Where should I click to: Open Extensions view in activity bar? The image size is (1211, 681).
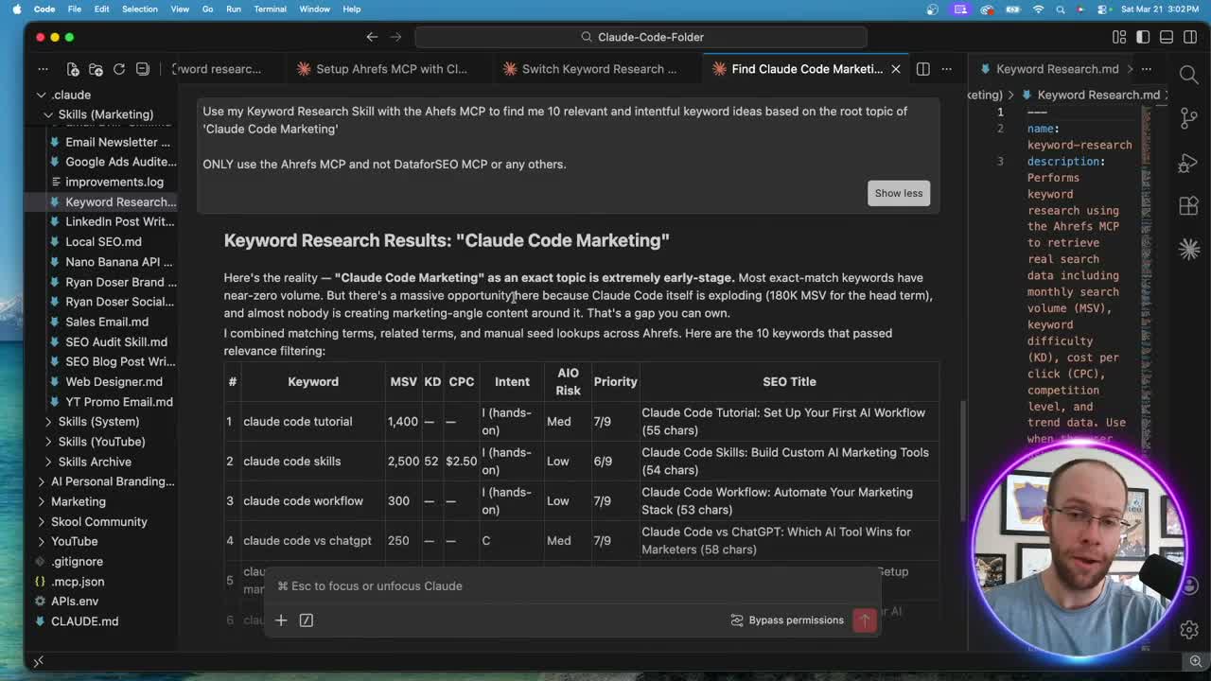[x=1189, y=205]
